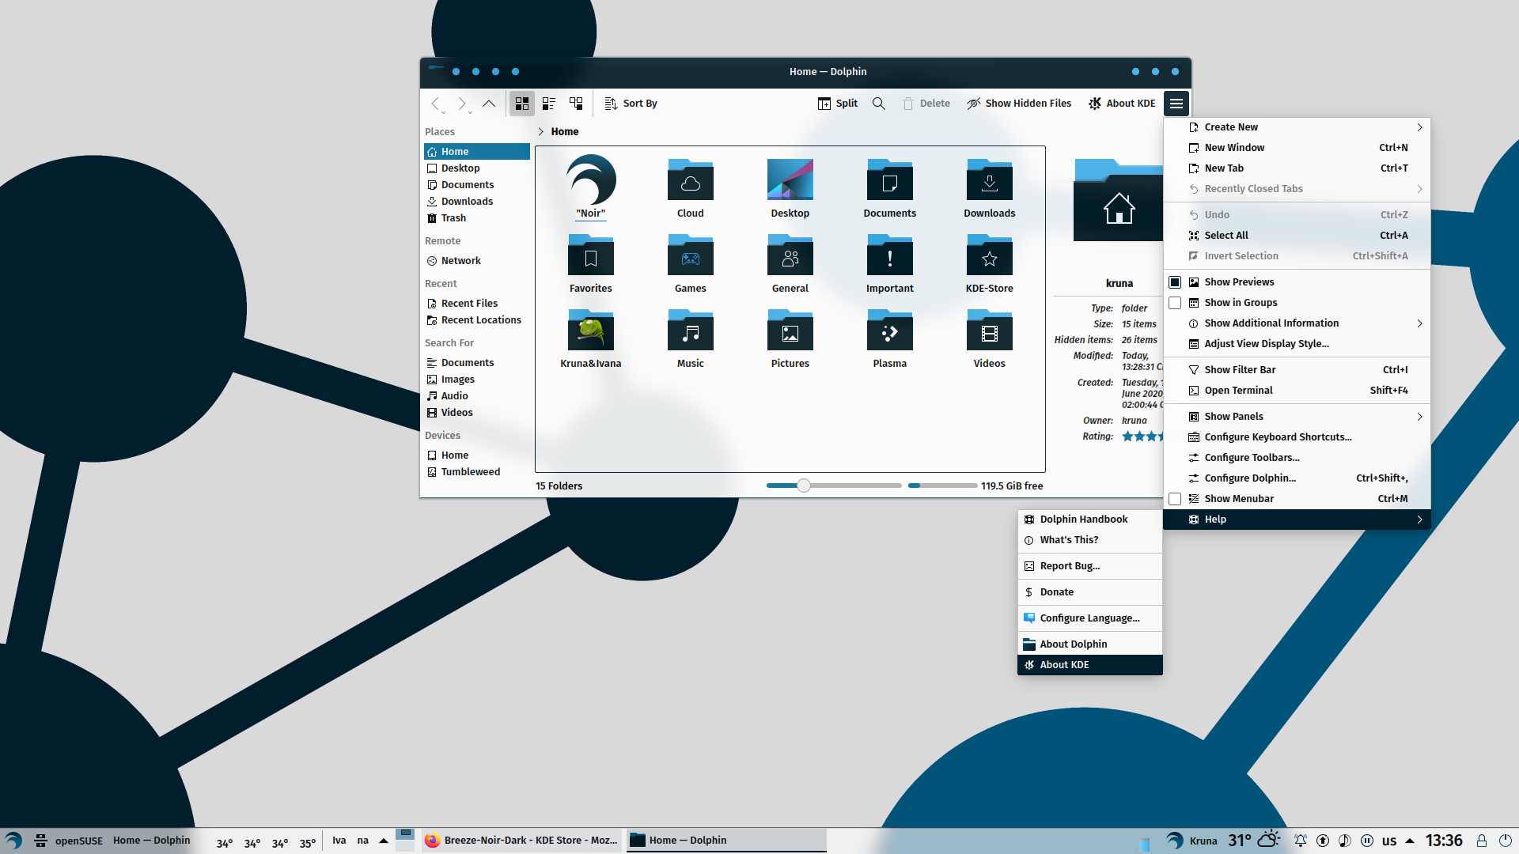The height and width of the screenshot is (854, 1519).
Task: Click About KDE in the toolbar
Action: point(1122,104)
